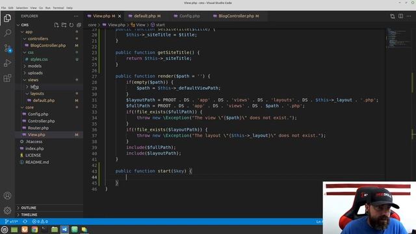416x234 pixels.
Task: Open the Manage gear menu
Action: tap(7, 211)
